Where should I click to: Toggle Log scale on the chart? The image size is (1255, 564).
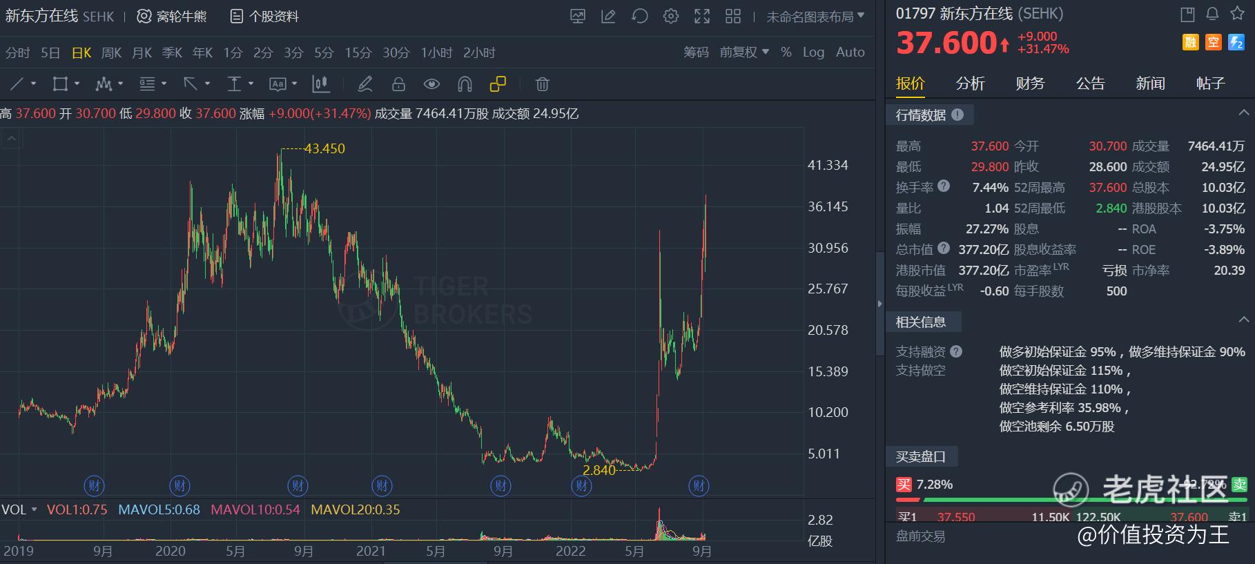(813, 52)
